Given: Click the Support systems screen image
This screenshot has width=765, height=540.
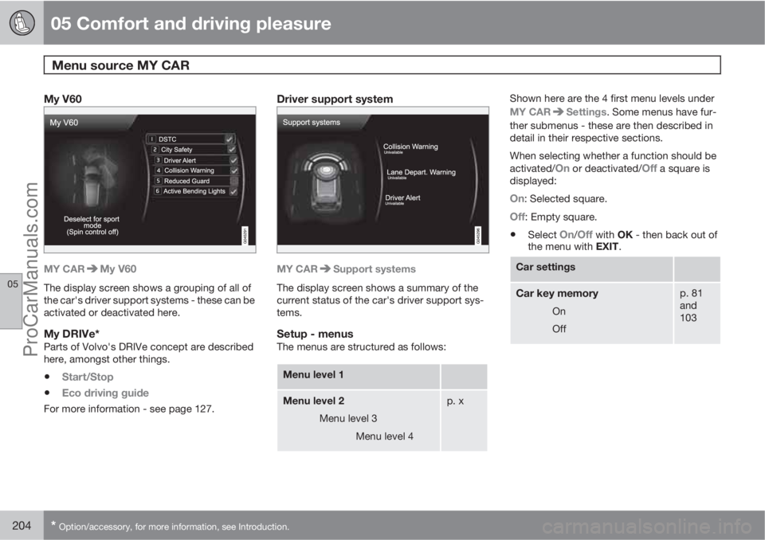Looking at the screenshot, I should pyautogui.click(x=383, y=179).
